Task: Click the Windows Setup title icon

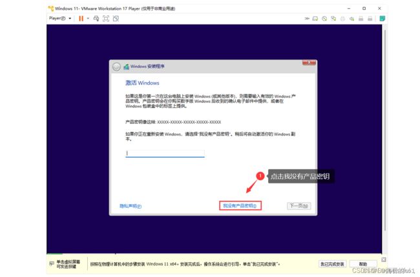Action: click(x=126, y=67)
